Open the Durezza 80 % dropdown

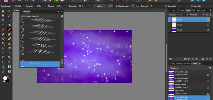[89, 6]
